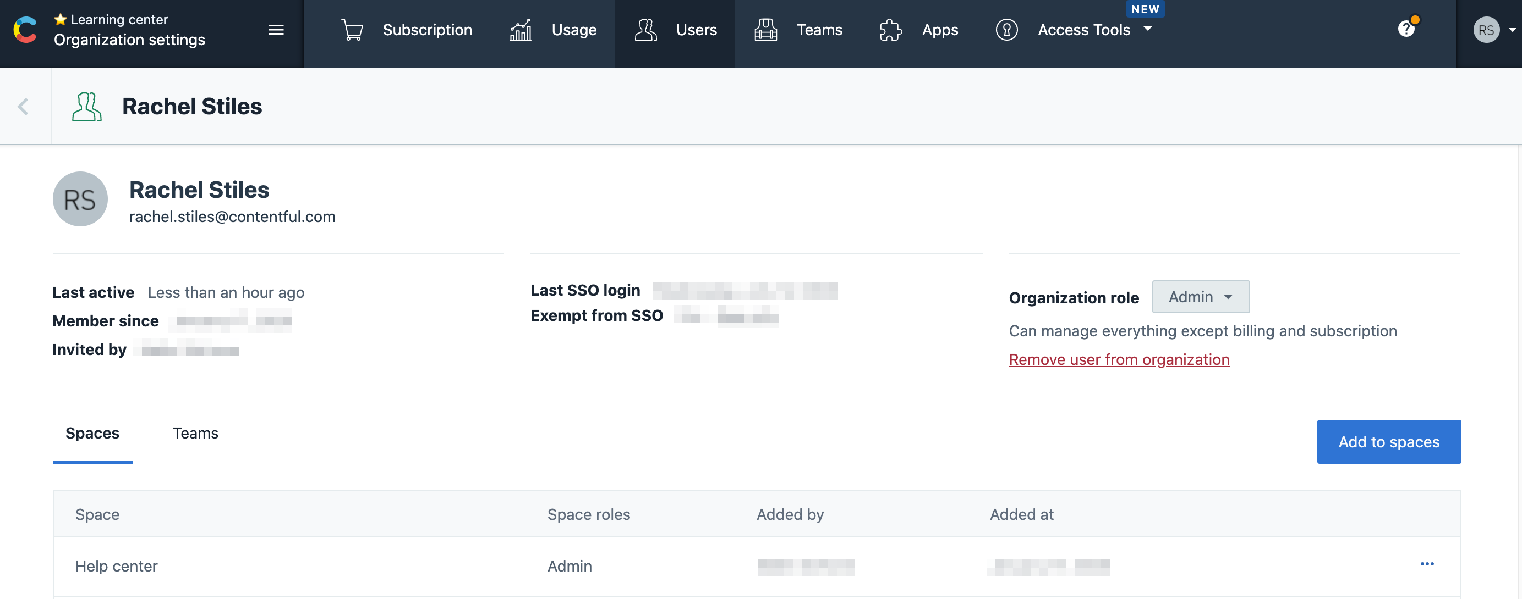Click the Contentful logo icon
The image size is (1522, 599).
tap(25, 30)
